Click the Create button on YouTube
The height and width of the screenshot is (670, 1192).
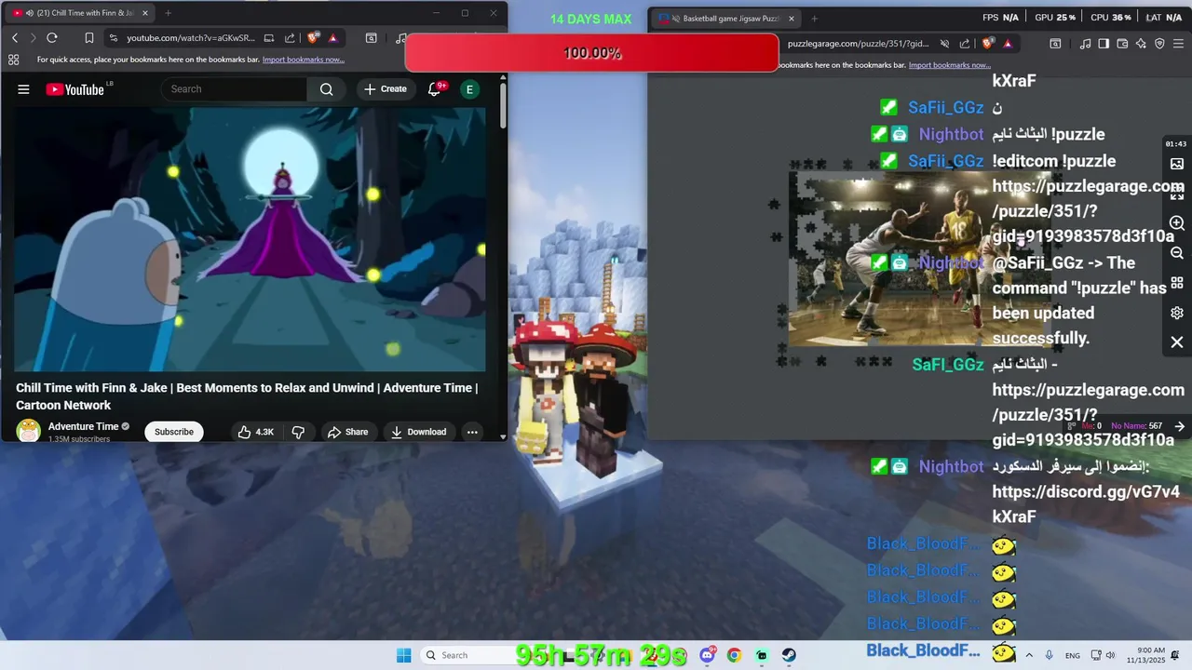point(386,89)
